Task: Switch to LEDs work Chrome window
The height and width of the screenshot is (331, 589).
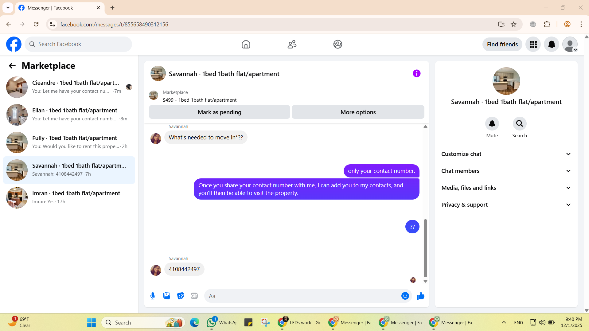Action: pyautogui.click(x=299, y=322)
